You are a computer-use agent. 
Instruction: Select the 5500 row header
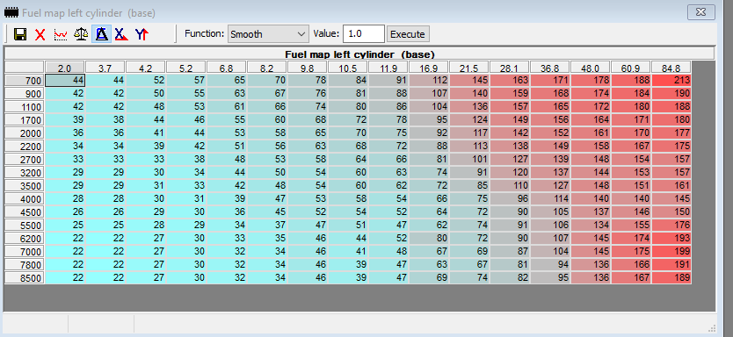coord(25,226)
